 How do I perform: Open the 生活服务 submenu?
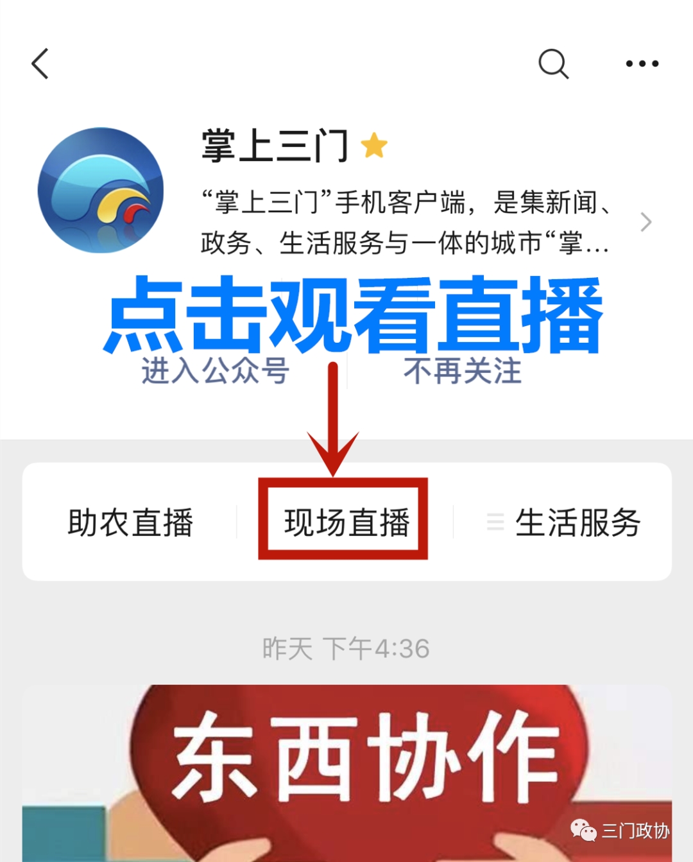(x=563, y=522)
